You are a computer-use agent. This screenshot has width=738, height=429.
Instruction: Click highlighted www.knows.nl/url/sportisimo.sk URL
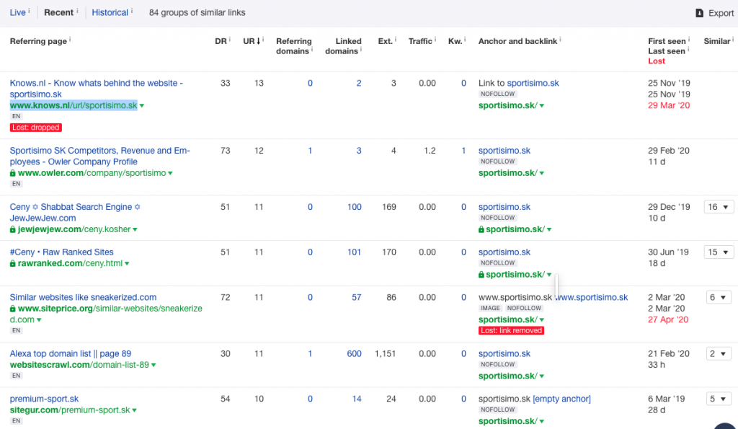coord(74,105)
